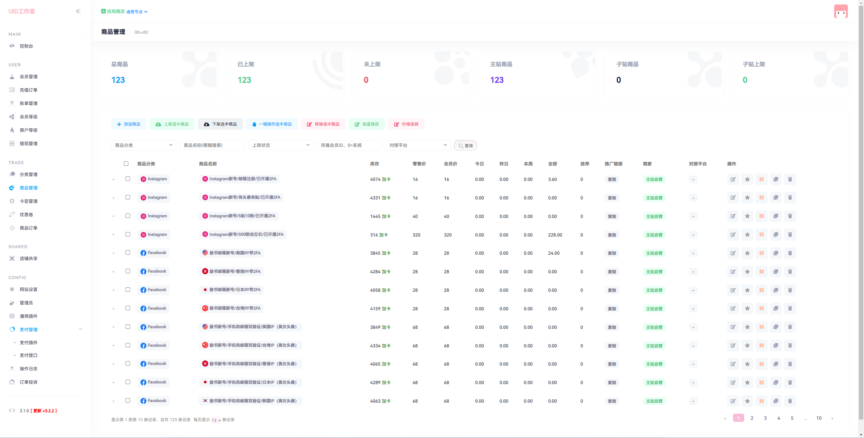The image size is (864, 438).
Task: Go to 支付接口 submenu item
Action: pyautogui.click(x=28, y=355)
